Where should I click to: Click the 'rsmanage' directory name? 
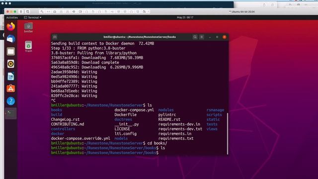coord(215,110)
